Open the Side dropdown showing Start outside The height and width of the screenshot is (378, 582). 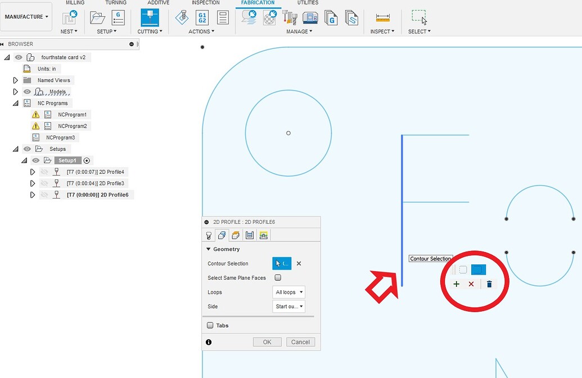[x=288, y=306]
